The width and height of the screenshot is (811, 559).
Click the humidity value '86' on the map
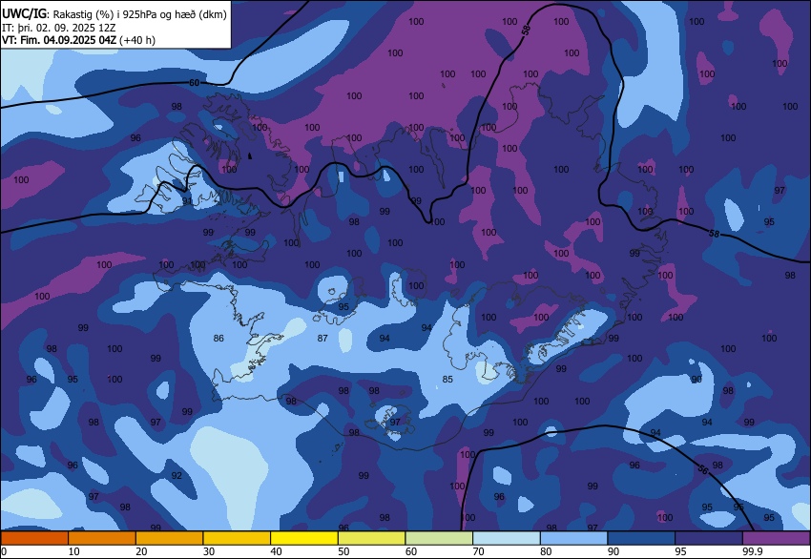pyautogui.click(x=218, y=339)
